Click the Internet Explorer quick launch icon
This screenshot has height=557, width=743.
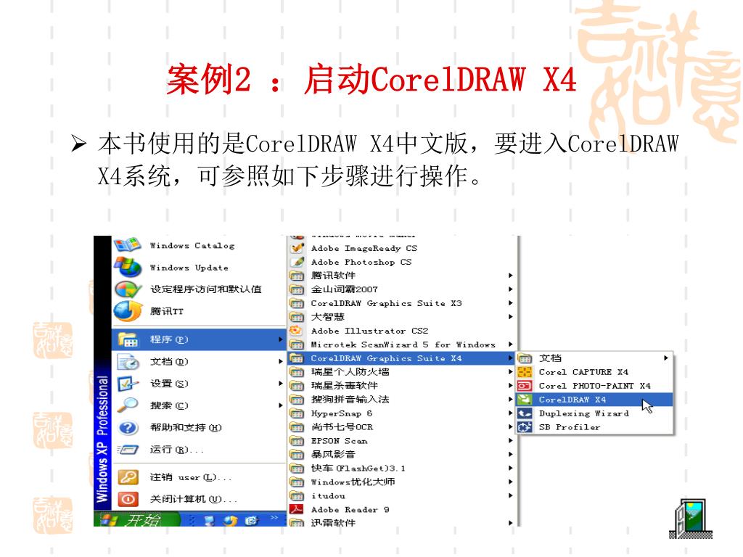pyautogui.click(x=252, y=520)
